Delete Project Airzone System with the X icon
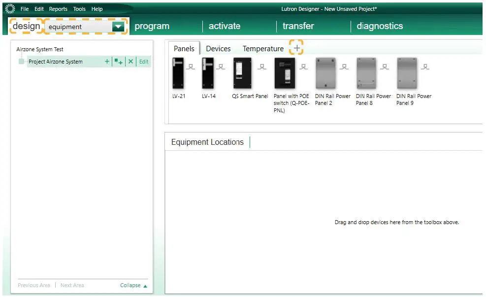The image size is (486, 297). 130,61
